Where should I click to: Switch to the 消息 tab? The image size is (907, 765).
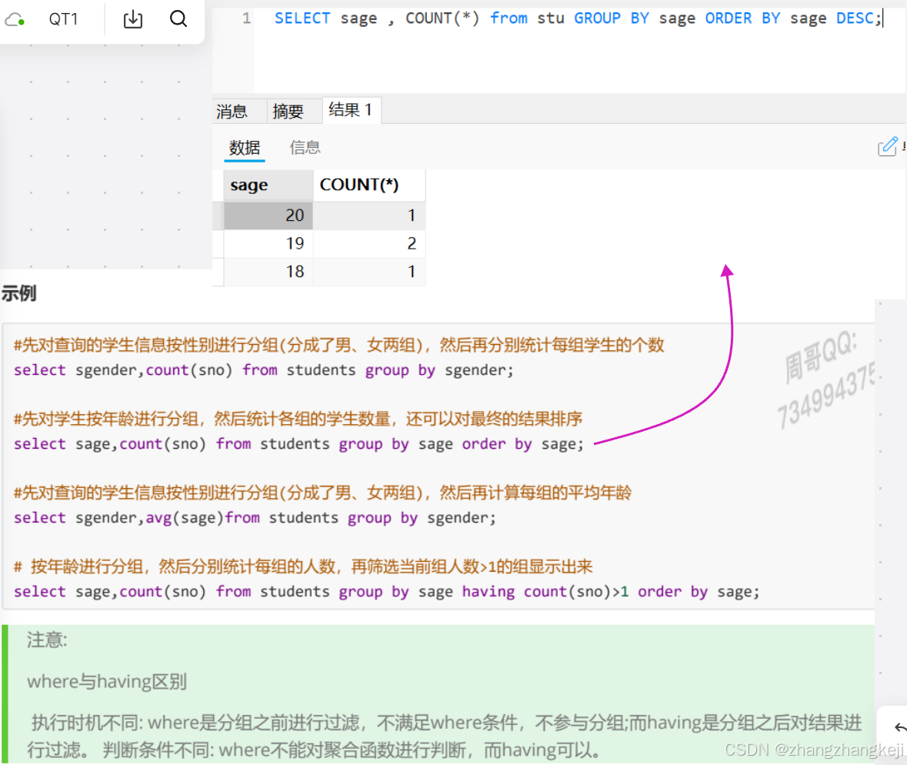tap(232, 111)
